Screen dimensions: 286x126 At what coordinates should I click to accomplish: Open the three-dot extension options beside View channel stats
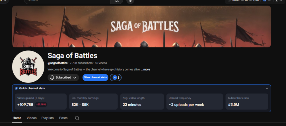pyautogui.click(x=119, y=77)
